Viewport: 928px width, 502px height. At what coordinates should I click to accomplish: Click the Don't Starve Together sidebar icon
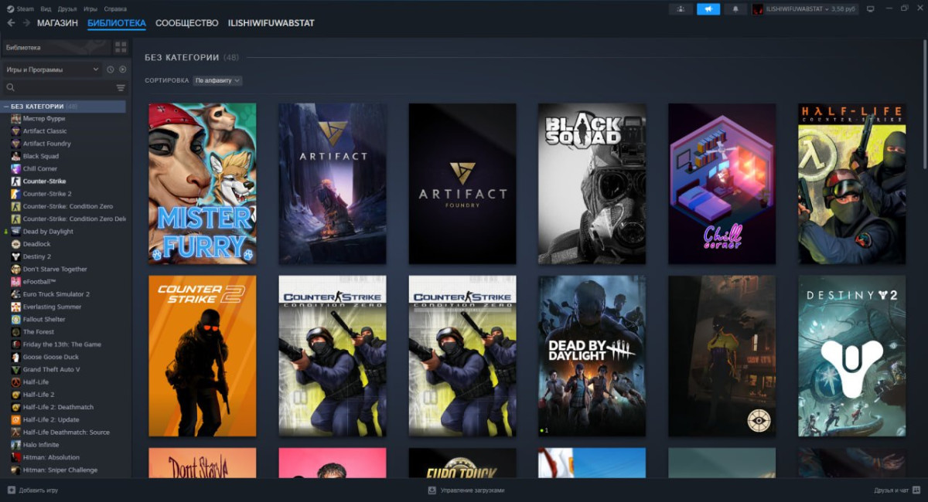pos(15,270)
